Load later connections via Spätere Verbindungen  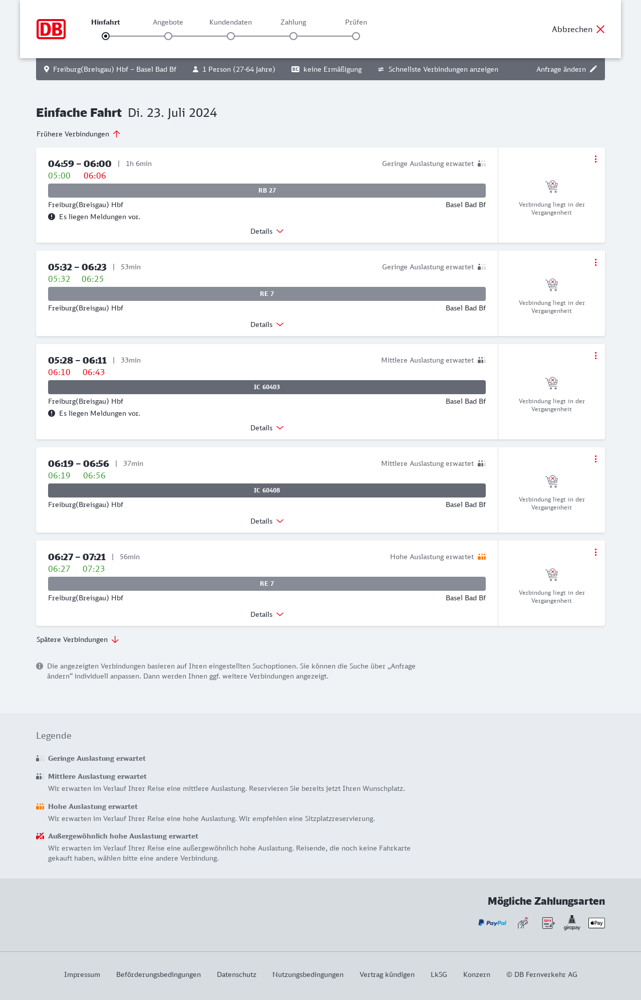tap(78, 639)
